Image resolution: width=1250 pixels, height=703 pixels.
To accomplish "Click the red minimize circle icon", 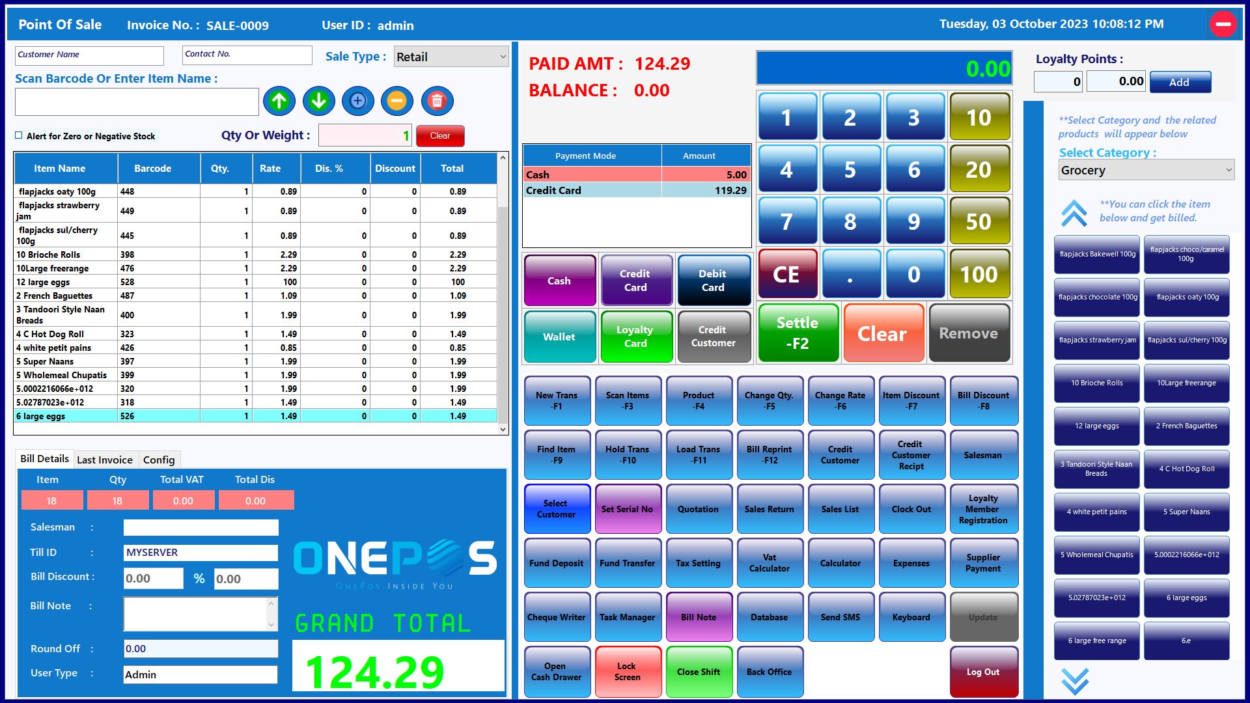I will click(1223, 25).
